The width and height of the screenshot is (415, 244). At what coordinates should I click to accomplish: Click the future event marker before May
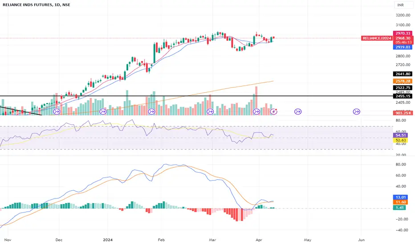click(x=298, y=112)
